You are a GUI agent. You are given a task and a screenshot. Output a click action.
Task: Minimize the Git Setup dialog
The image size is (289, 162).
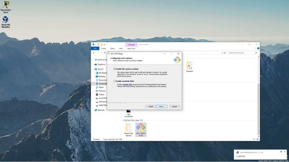(164, 54)
